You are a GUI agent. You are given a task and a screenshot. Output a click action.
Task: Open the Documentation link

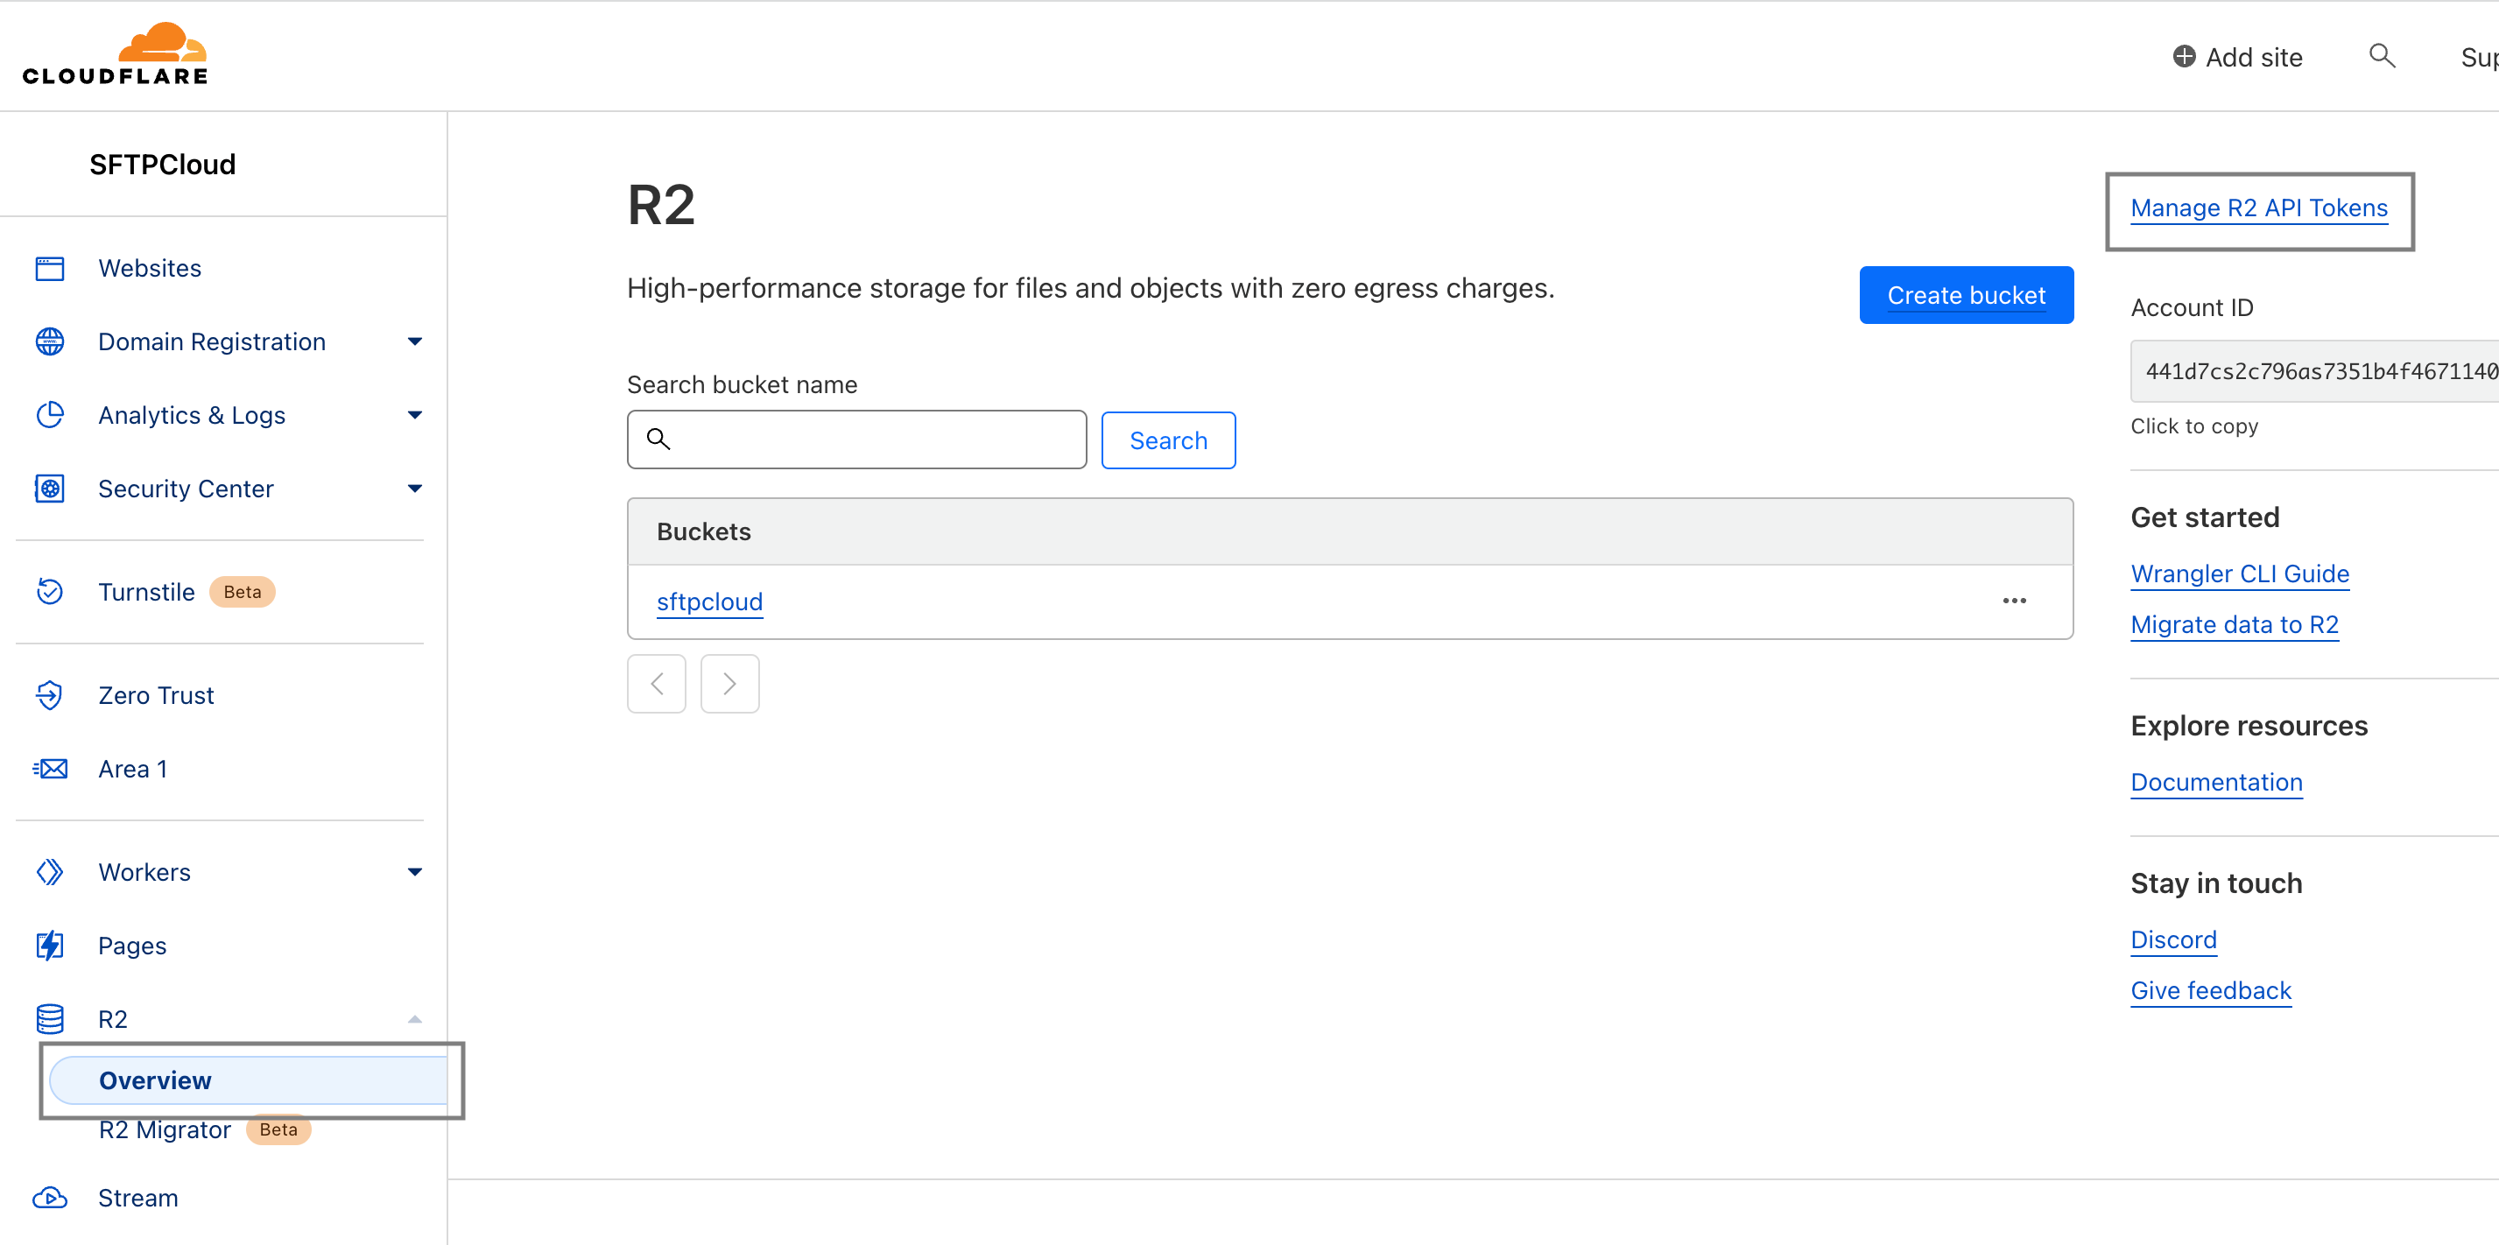click(2215, 783)
